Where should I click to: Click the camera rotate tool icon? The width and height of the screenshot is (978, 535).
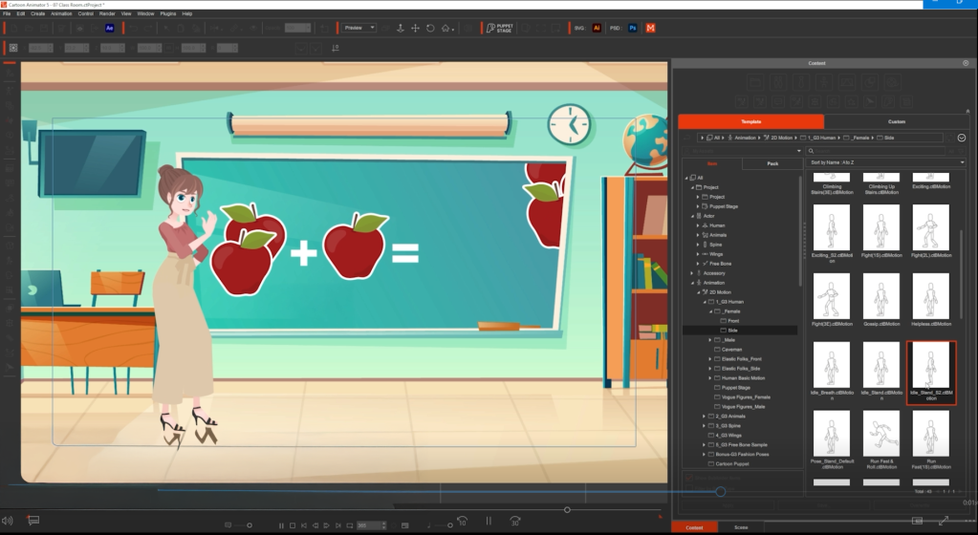click(x=430, y=29)
